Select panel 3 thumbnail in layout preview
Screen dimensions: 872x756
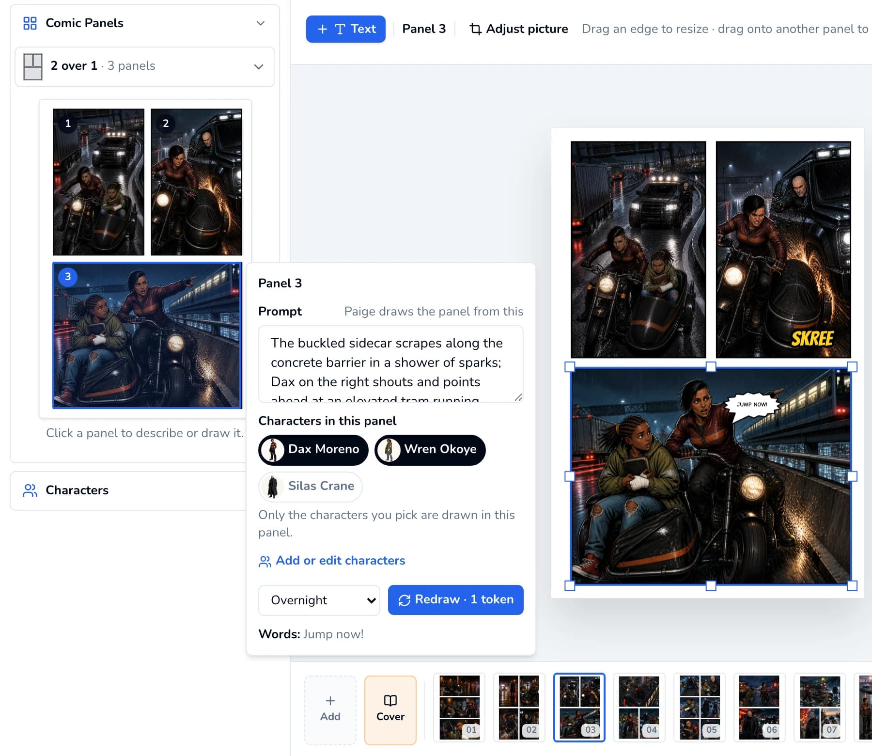[x=147, y=335]
